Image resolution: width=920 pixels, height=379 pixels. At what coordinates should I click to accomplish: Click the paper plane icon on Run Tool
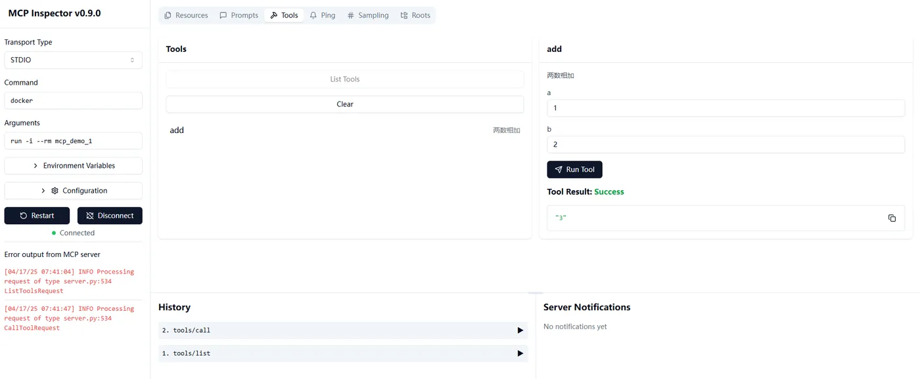point(559,169)
